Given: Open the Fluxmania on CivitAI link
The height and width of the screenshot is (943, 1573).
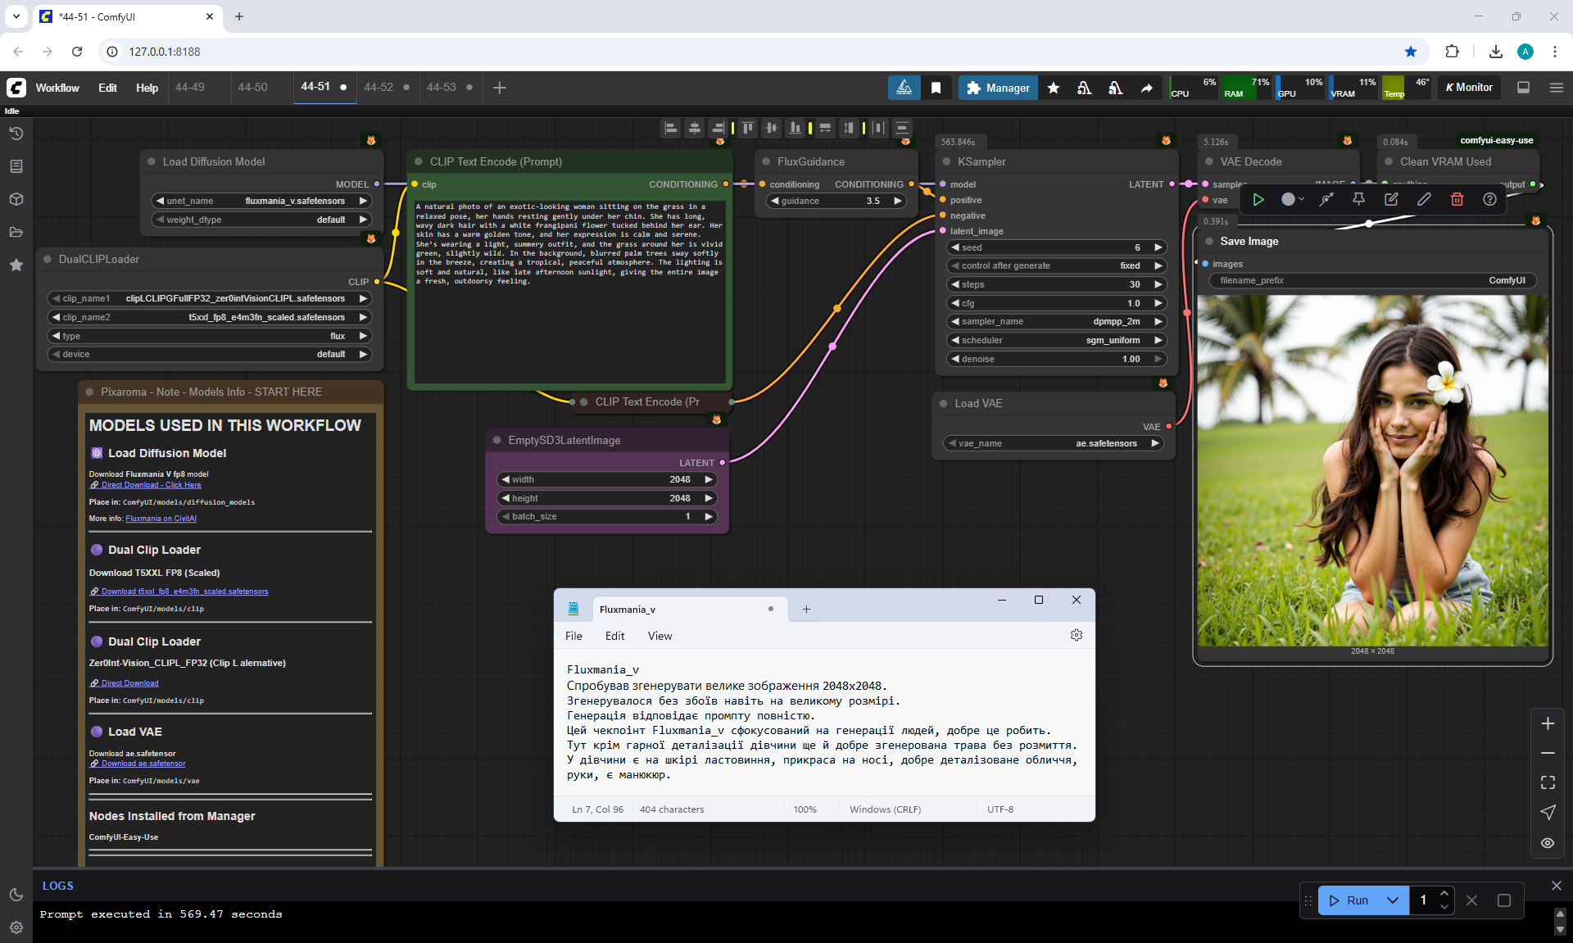Looking at the screenshot, I should 161,519.
